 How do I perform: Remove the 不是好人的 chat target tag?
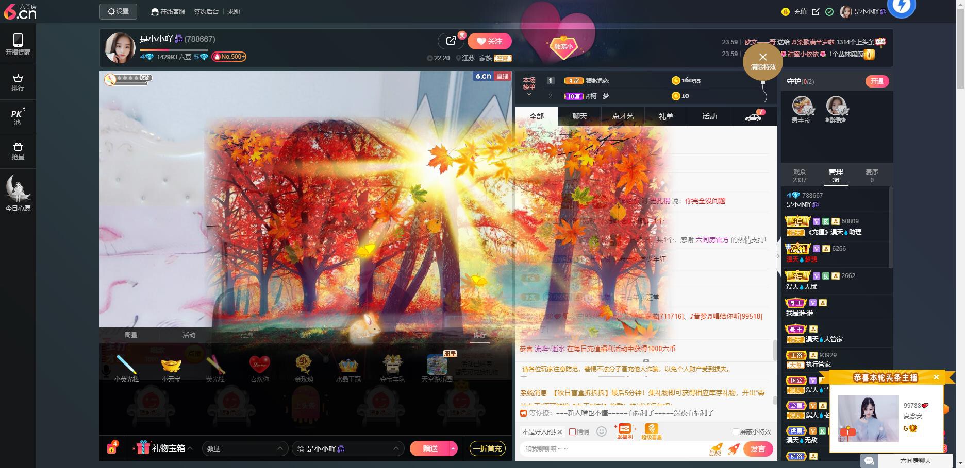pos(560,432)
